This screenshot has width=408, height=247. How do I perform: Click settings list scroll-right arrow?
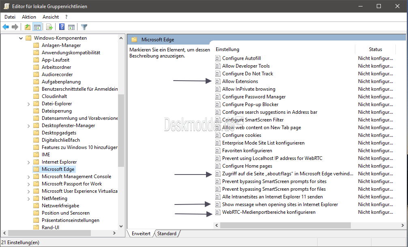point(403,225)
